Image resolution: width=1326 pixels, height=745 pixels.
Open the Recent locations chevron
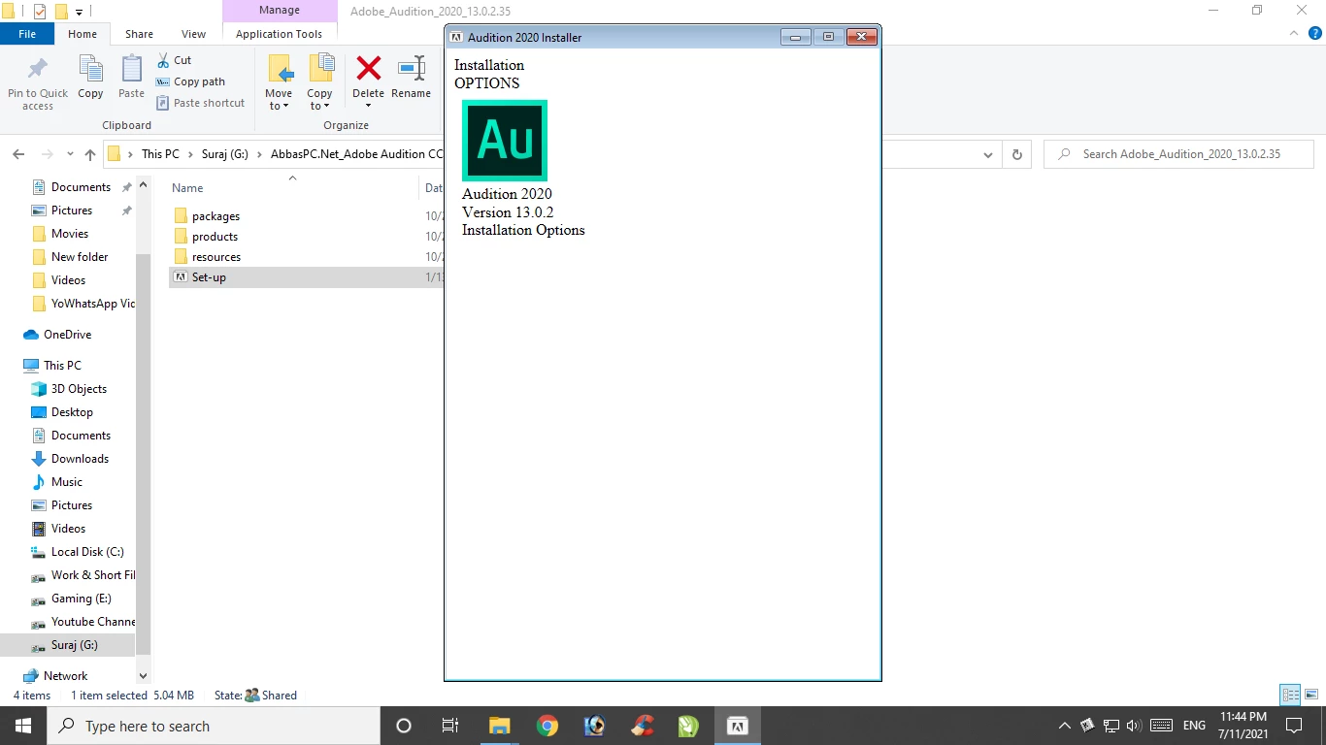[70, 154]
